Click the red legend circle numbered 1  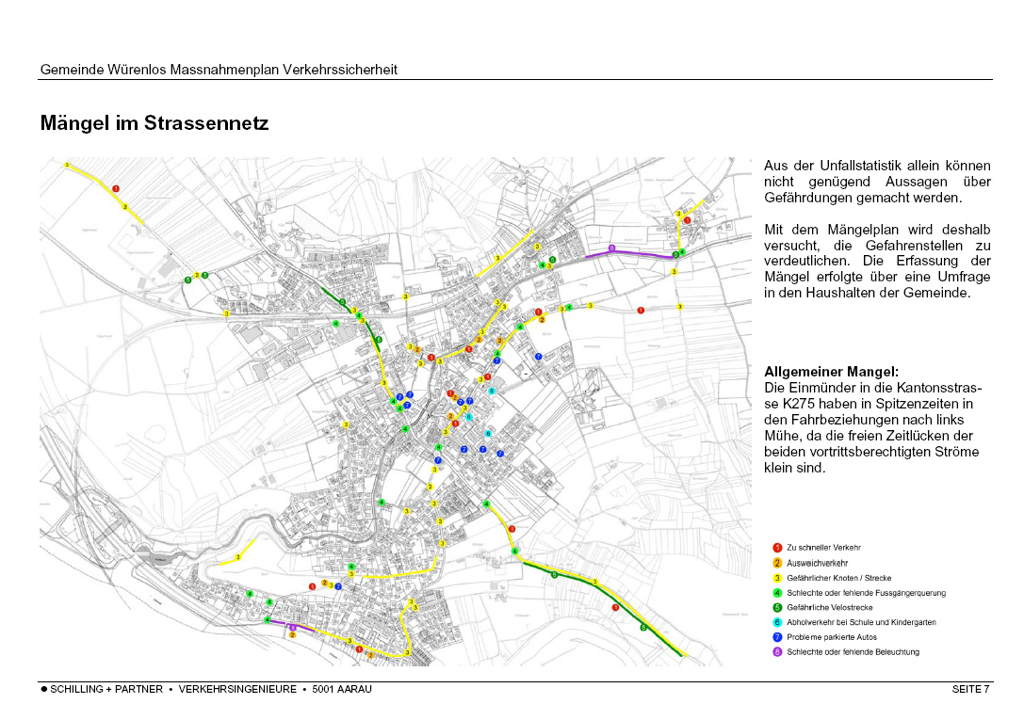777,548
